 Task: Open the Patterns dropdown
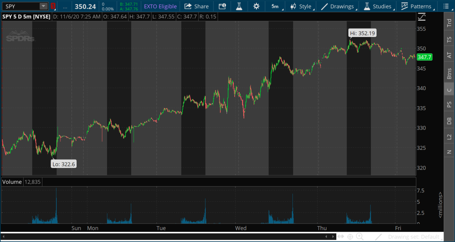[417, 6]
